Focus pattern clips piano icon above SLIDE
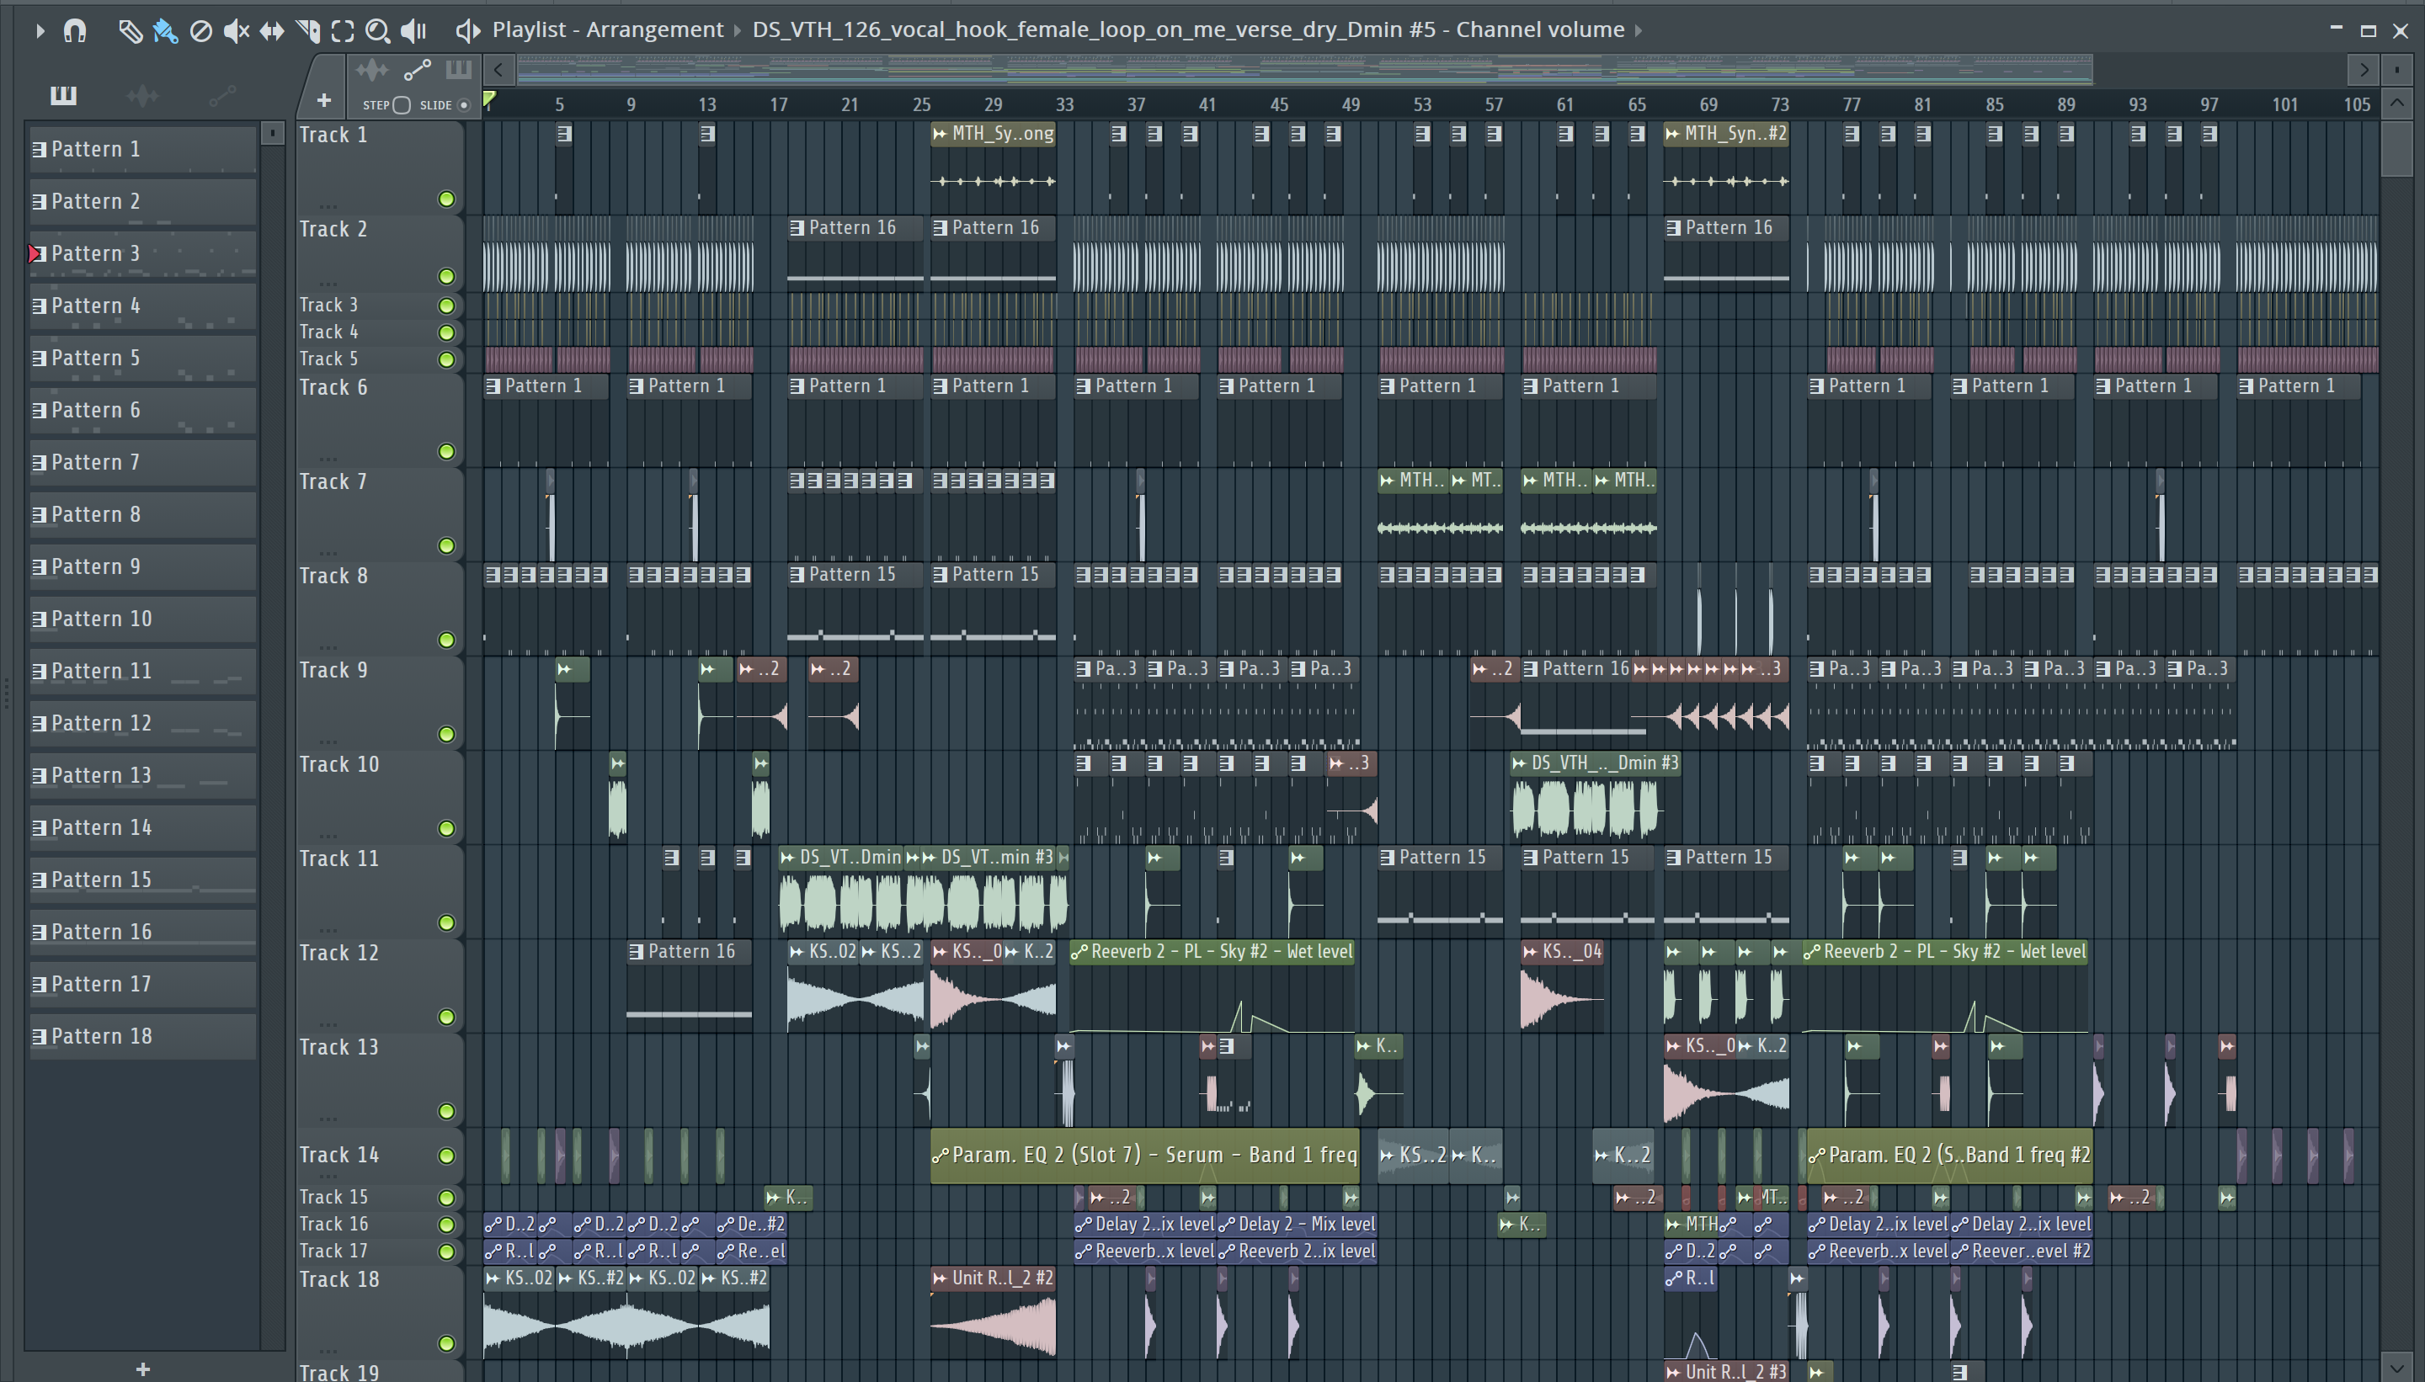Viewport: 2425px width, 1382px height. pos(459,69)
